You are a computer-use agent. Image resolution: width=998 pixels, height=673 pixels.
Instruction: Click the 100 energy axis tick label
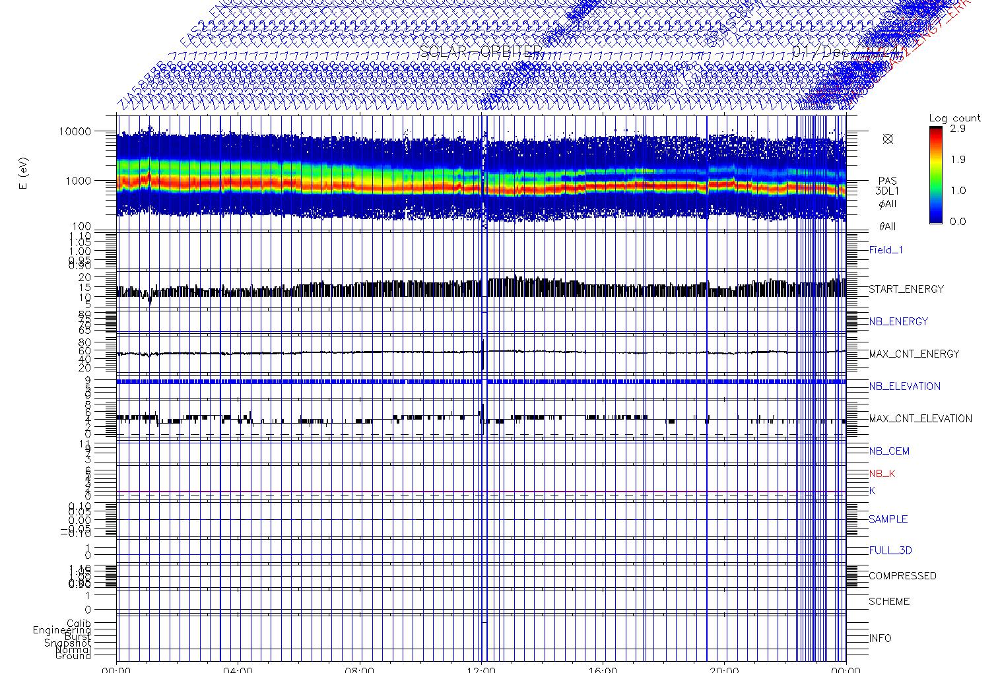tap(81, 227)
